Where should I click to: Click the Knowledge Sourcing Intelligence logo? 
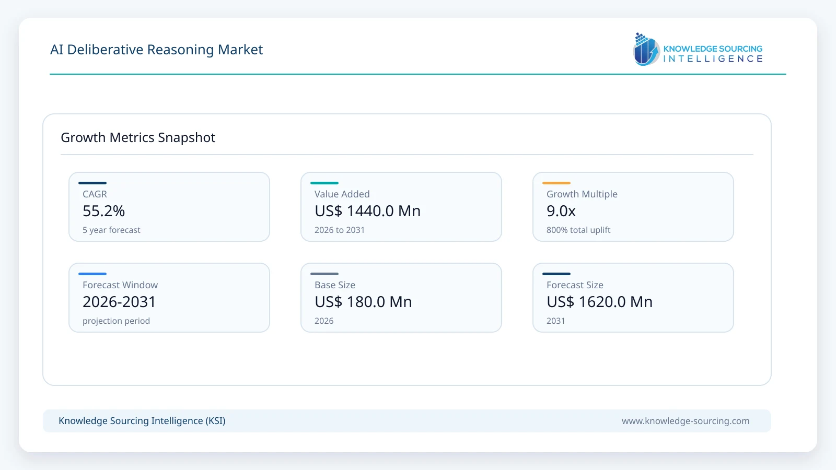tap(698, 49)
